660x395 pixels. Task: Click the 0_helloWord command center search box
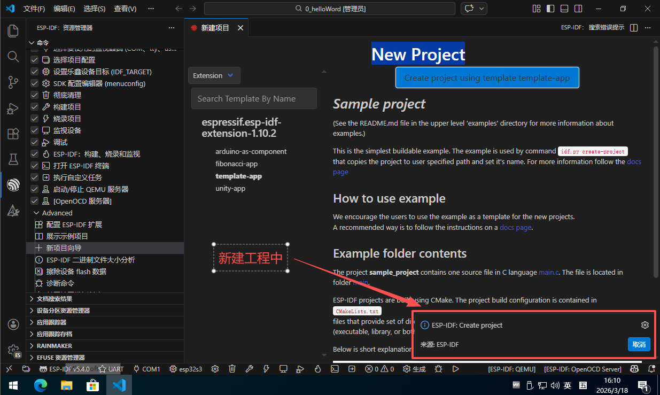[x=330, y=9]
